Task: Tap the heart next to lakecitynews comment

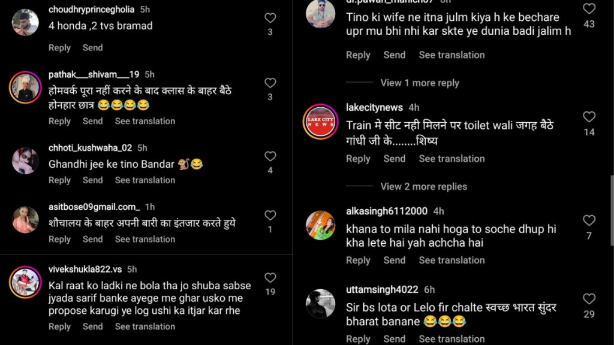Action: [589, 117]
